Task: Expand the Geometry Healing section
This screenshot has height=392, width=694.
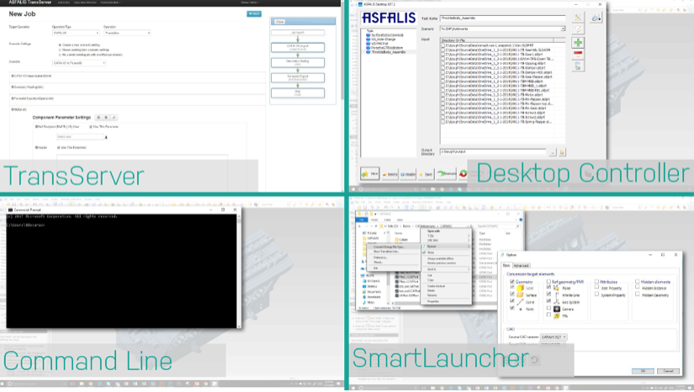Action: click(28, 87)
